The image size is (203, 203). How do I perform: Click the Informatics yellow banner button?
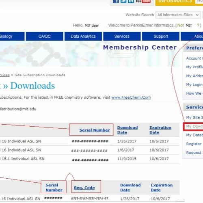(x=175, y=2)
